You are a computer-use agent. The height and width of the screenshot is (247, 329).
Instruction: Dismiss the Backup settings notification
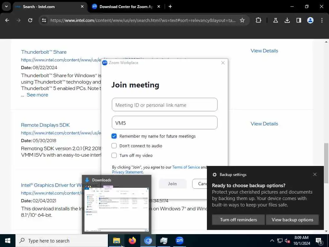click(x=315, y=174)
